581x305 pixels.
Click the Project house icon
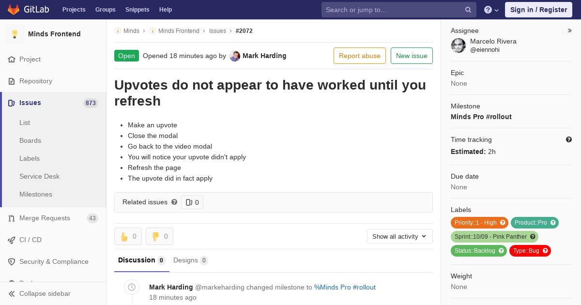12,60
